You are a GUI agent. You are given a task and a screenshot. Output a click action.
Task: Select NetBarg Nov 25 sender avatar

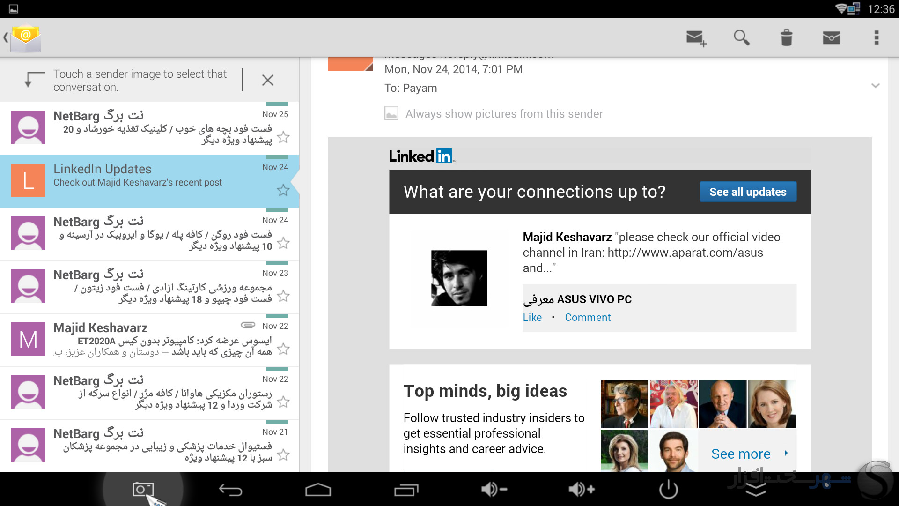[x=28, y=127]
